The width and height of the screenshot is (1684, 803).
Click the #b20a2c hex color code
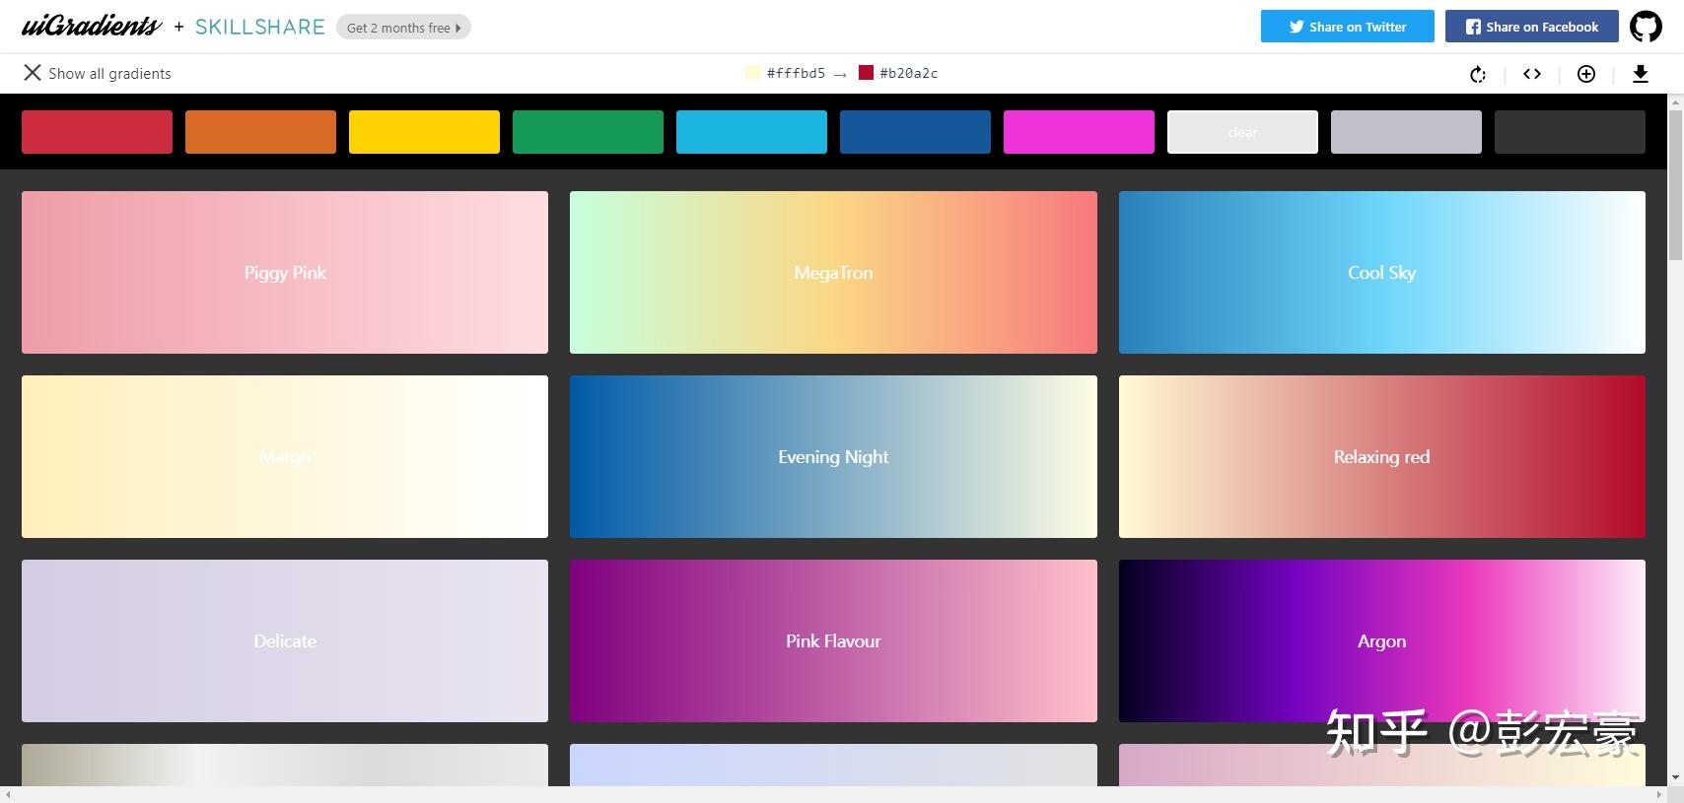[909, 73]
